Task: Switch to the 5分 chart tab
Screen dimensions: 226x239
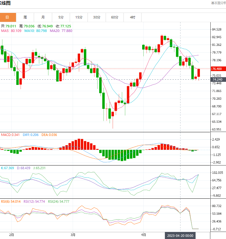Action: (61, 17)
